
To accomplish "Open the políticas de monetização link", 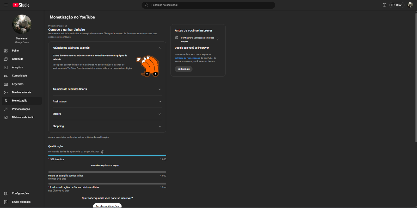I will coord(187,58).
